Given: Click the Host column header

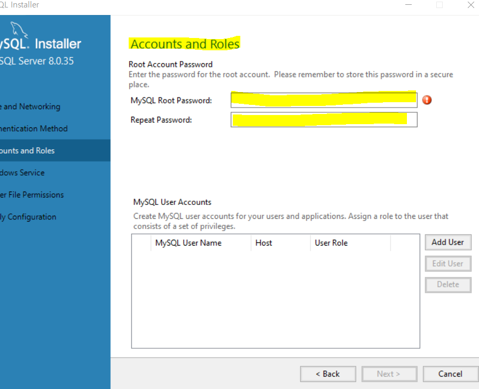Looking at the screenshot, I should coord(280,243).
